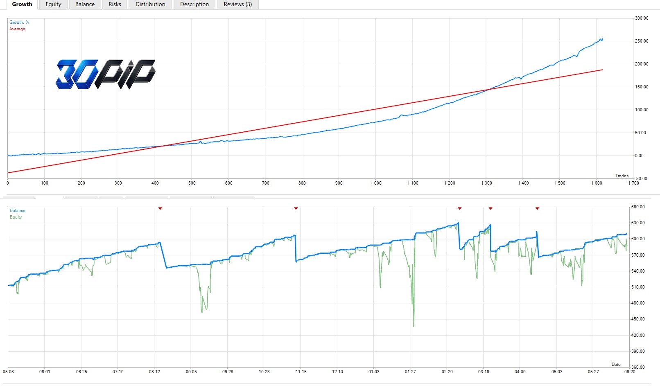Viewport: 660px width, 388px height.
Task: Open the Reviews (3) tab
Action: (238, 5)
